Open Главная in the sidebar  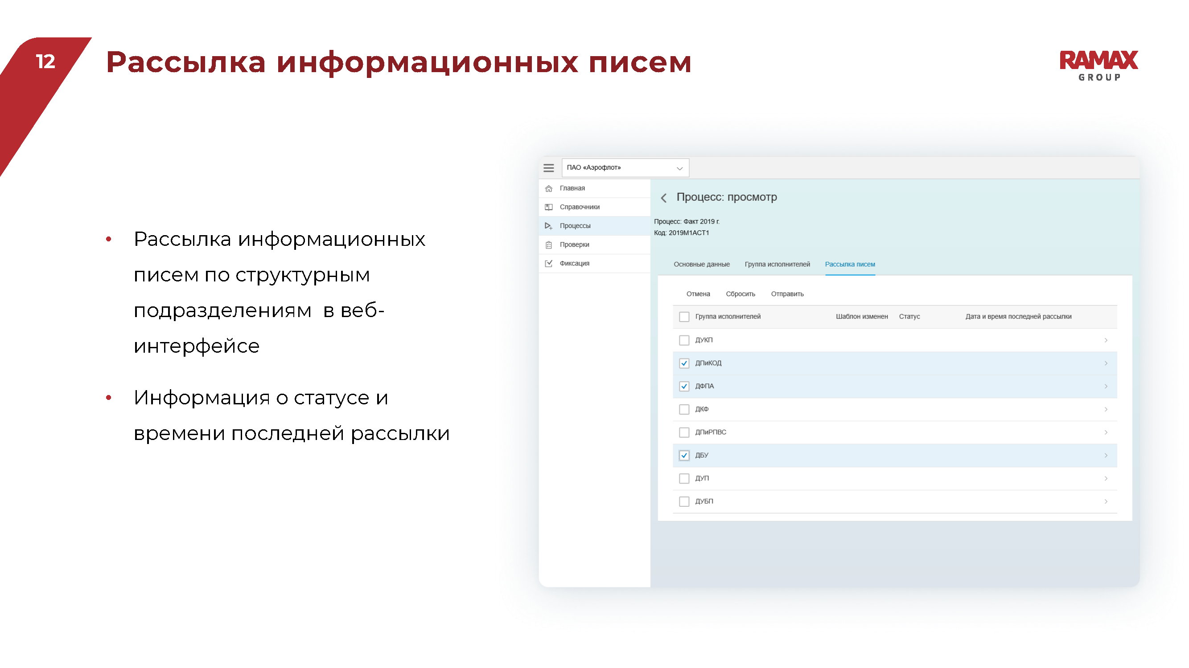click(x=595, y=188)
